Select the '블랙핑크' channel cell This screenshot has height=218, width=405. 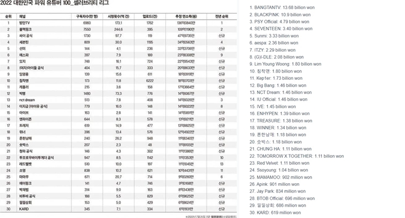pos(25,29)
